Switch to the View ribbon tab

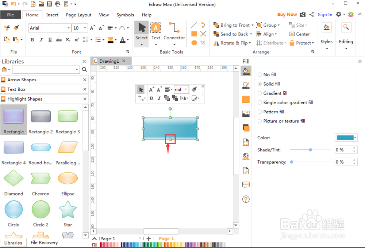pyautogui.click(x=104, y=15)
